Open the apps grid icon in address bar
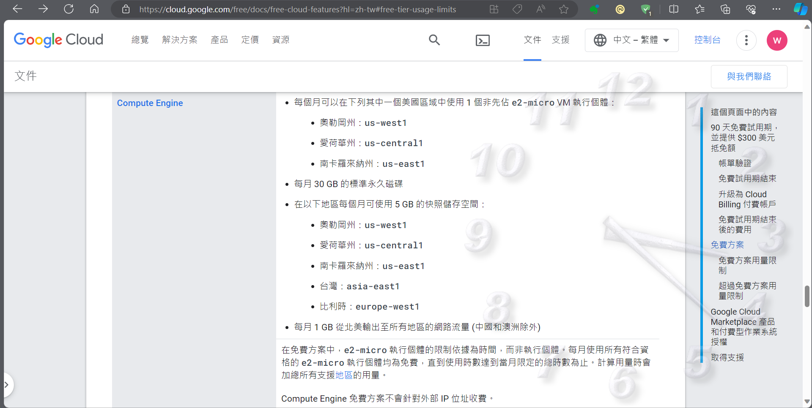Image resolution: width=812 pixels, height=408 pixels. pos(494,9)
